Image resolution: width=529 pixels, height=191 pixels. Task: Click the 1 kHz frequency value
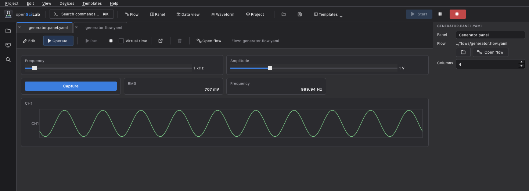click(198, 68)
